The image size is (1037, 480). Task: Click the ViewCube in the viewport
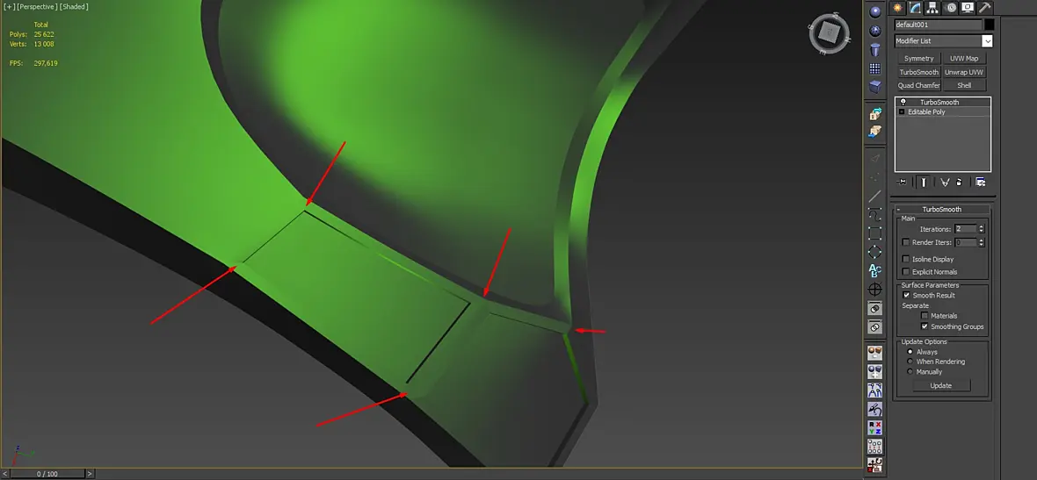point(830,32)
